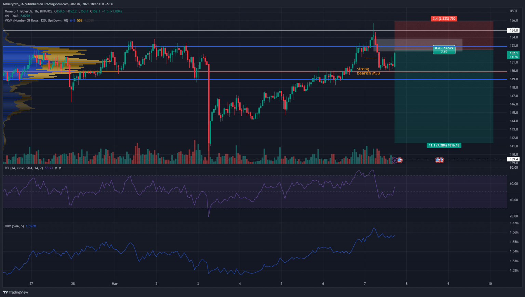
Task: Click the purple lightning-bolt event icon
Action: coord(394,160)
